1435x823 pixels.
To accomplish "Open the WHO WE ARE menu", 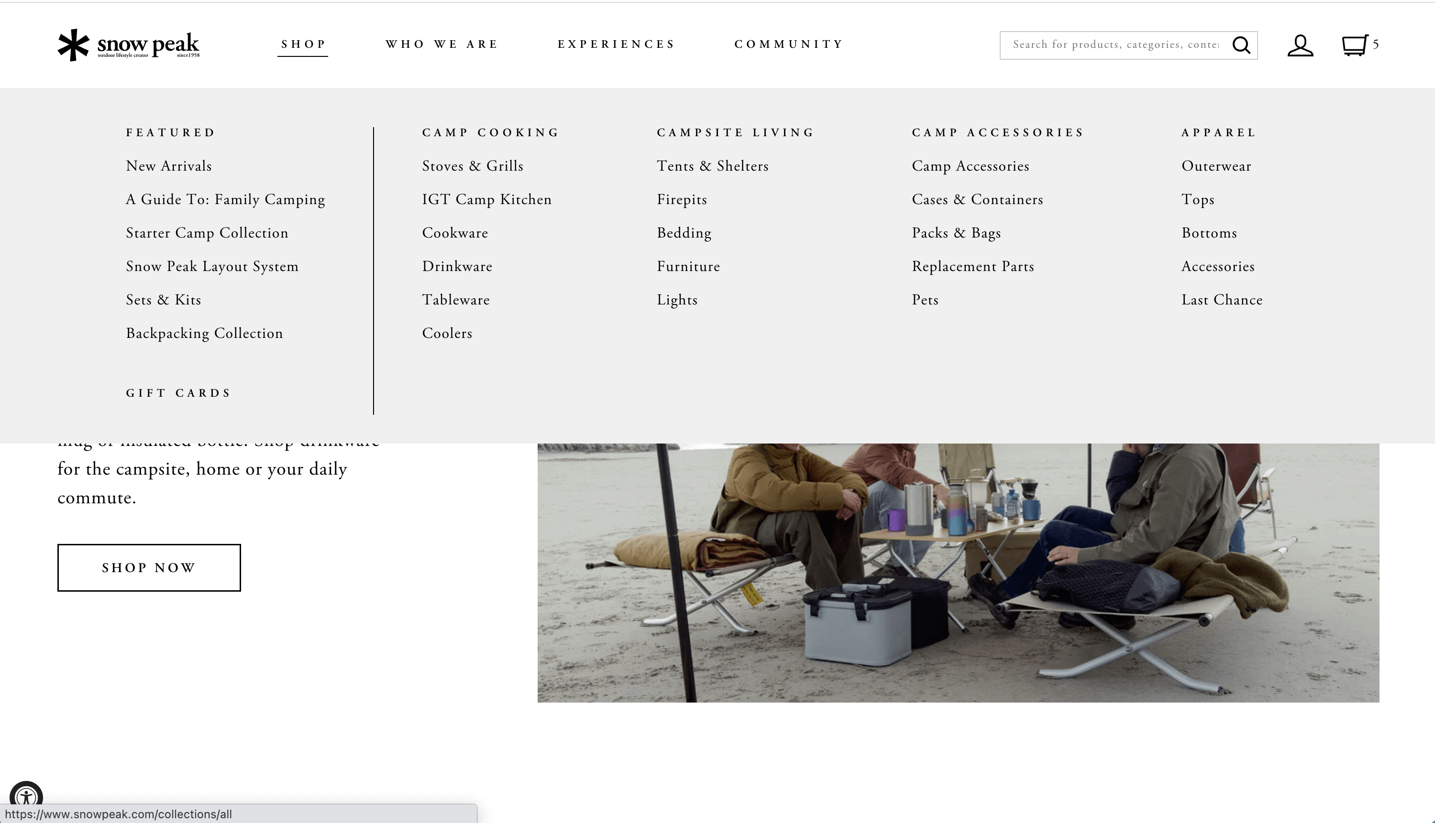I will coord(442,44).
